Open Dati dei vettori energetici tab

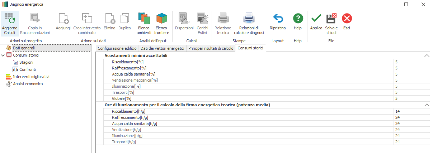(x=162, y=48)
